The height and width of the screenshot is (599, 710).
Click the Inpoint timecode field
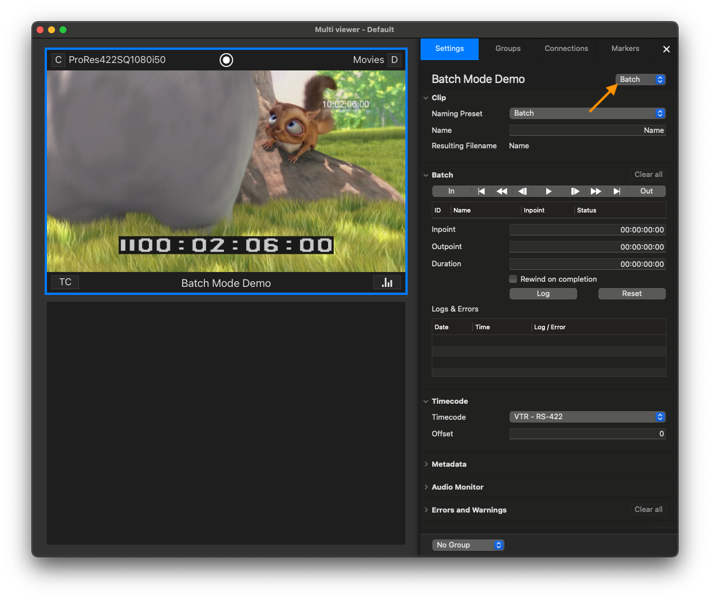(x=587, y=230)
